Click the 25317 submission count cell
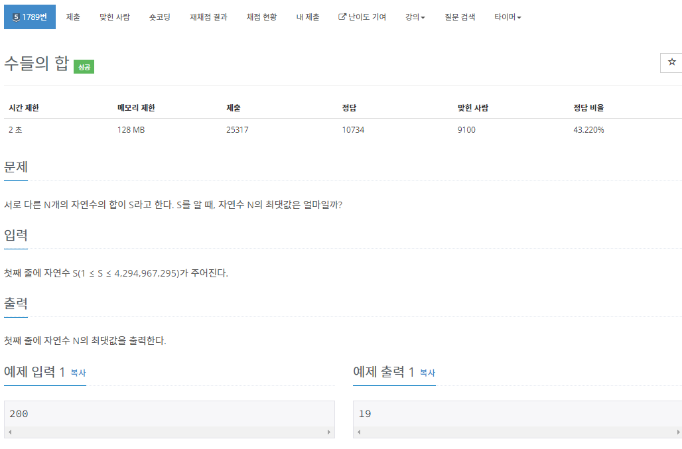 point(238,130)
